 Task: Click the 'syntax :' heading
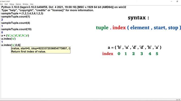tap(138, 18)
